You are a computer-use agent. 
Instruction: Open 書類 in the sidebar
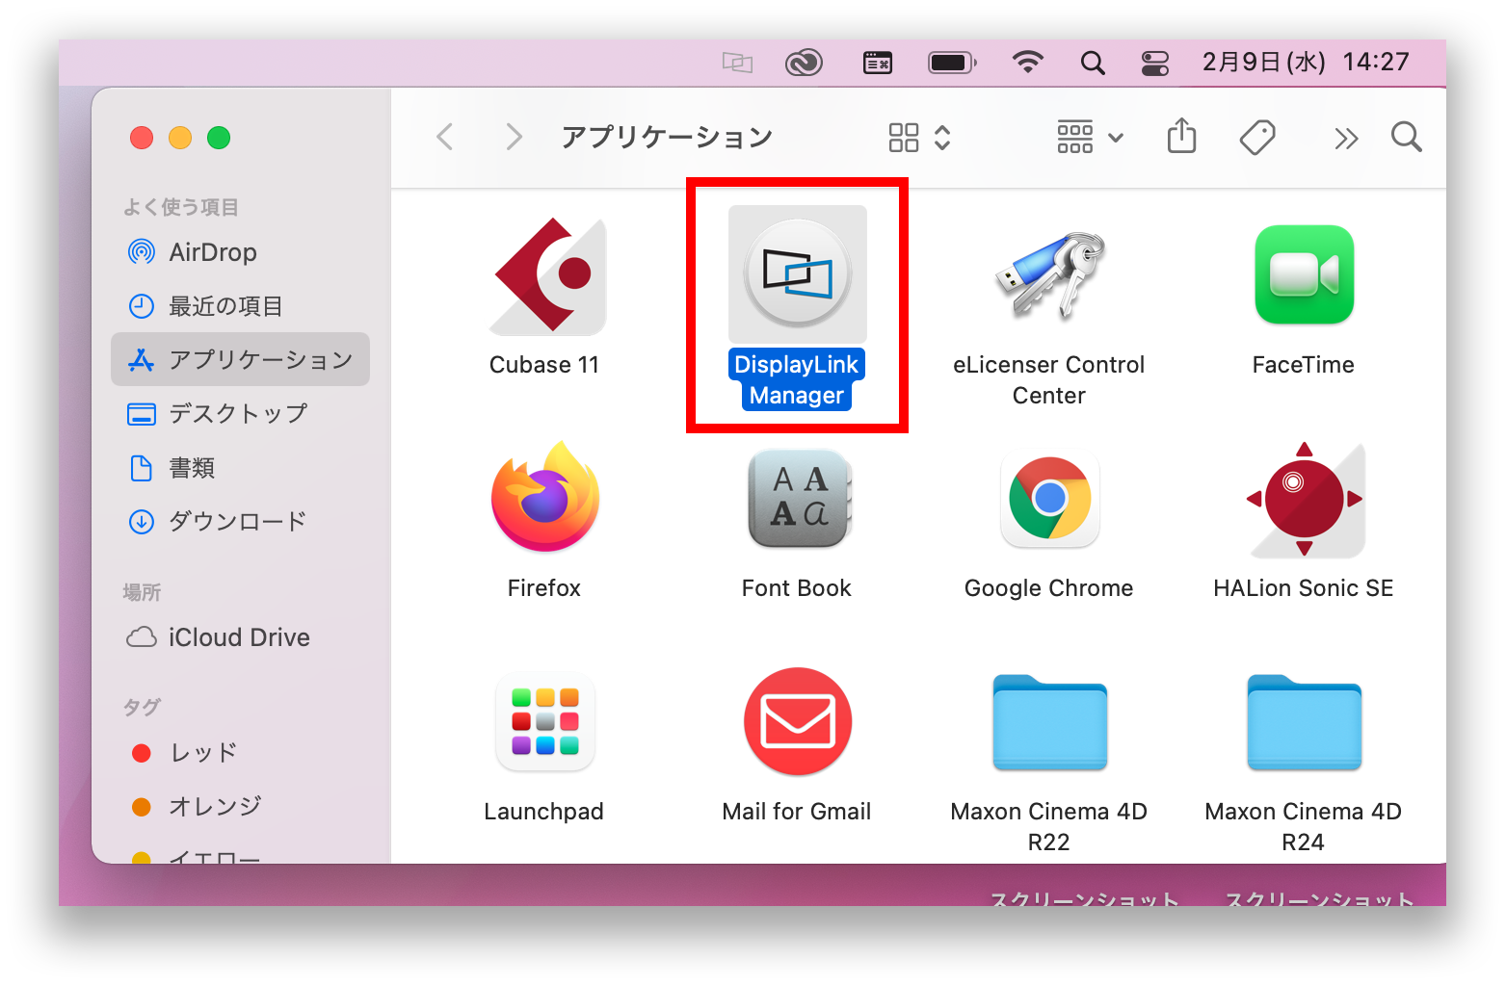240,468
